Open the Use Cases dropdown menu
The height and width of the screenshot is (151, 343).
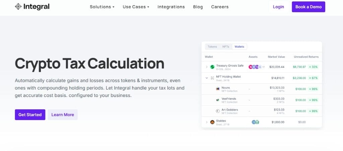136,7
